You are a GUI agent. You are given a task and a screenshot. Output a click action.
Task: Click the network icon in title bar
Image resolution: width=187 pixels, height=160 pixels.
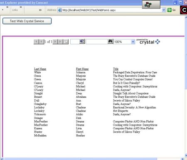click(x=148, y=5)
